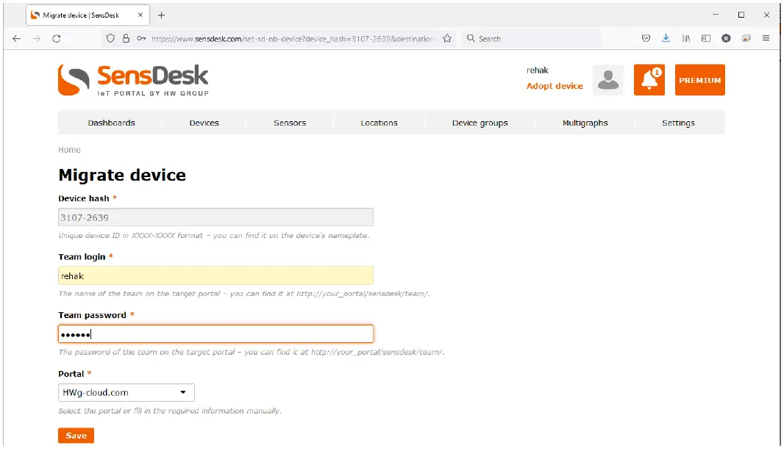The image size is (784, 462).
Task: Open the Multigraphs menu item
Action: [585, 123]
